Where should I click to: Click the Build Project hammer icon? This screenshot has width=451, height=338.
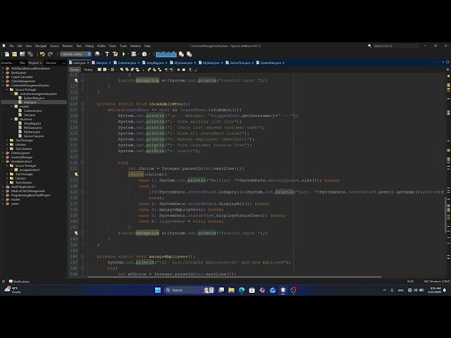click(x=107, y=54)
